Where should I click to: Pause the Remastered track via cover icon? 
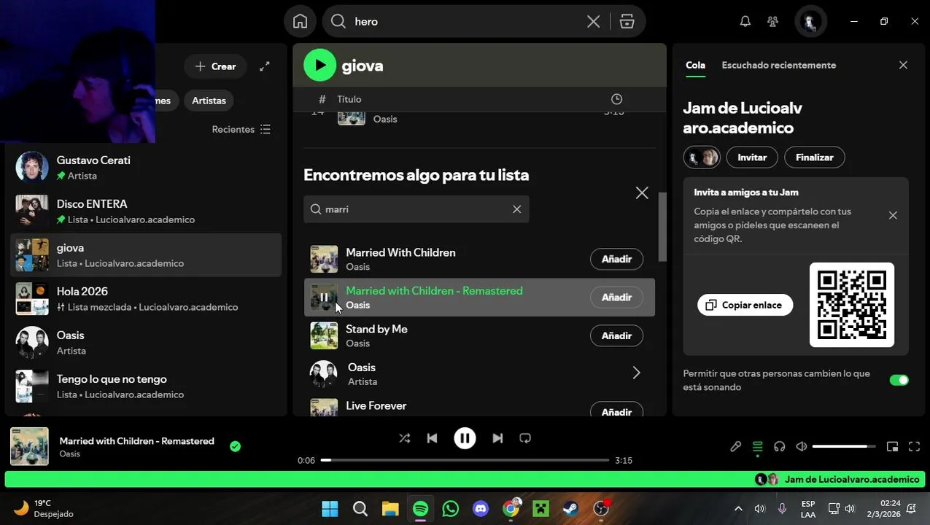[x=324, y=297]
